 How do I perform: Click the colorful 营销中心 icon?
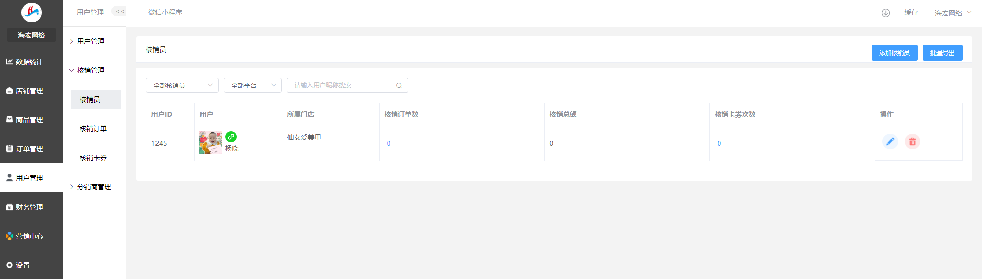click(x=9, y=236)
